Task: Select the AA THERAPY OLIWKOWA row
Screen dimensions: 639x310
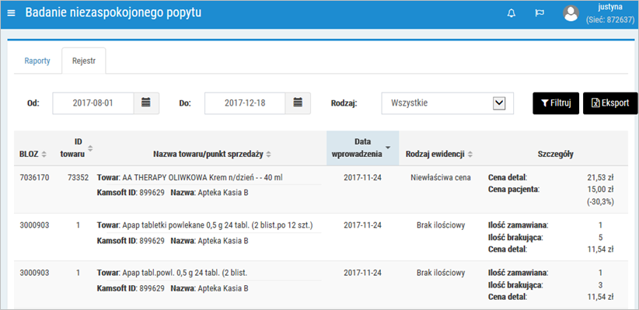Action: tap(320, 190)
